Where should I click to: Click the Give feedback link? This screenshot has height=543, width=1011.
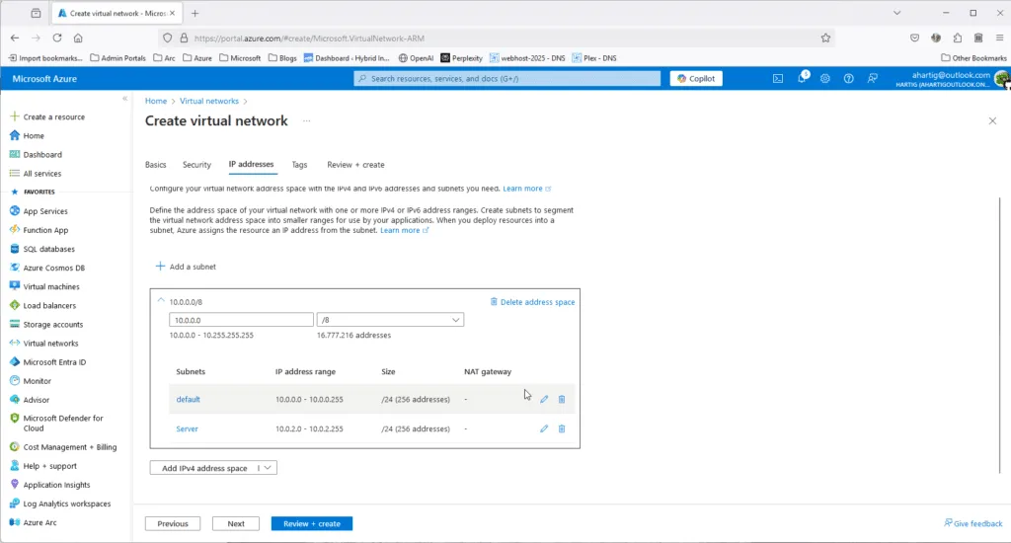[x=972, y=523]
